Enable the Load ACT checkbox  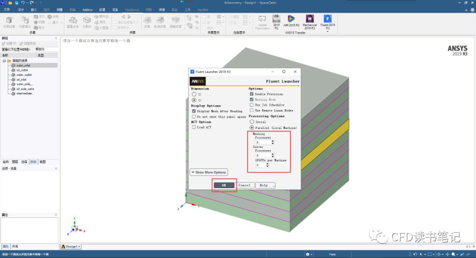193,127
